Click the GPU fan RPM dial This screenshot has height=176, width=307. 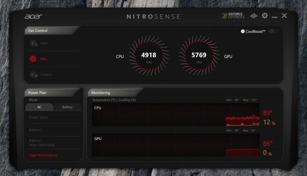pos(199,56)
